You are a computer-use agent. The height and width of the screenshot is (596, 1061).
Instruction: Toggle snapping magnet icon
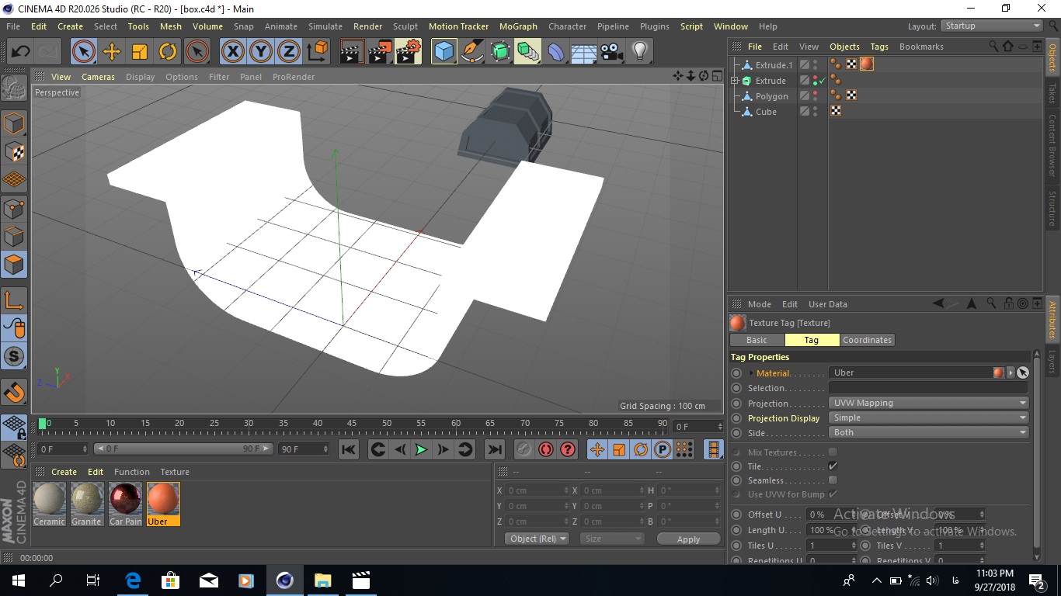(x=14, y=392)
